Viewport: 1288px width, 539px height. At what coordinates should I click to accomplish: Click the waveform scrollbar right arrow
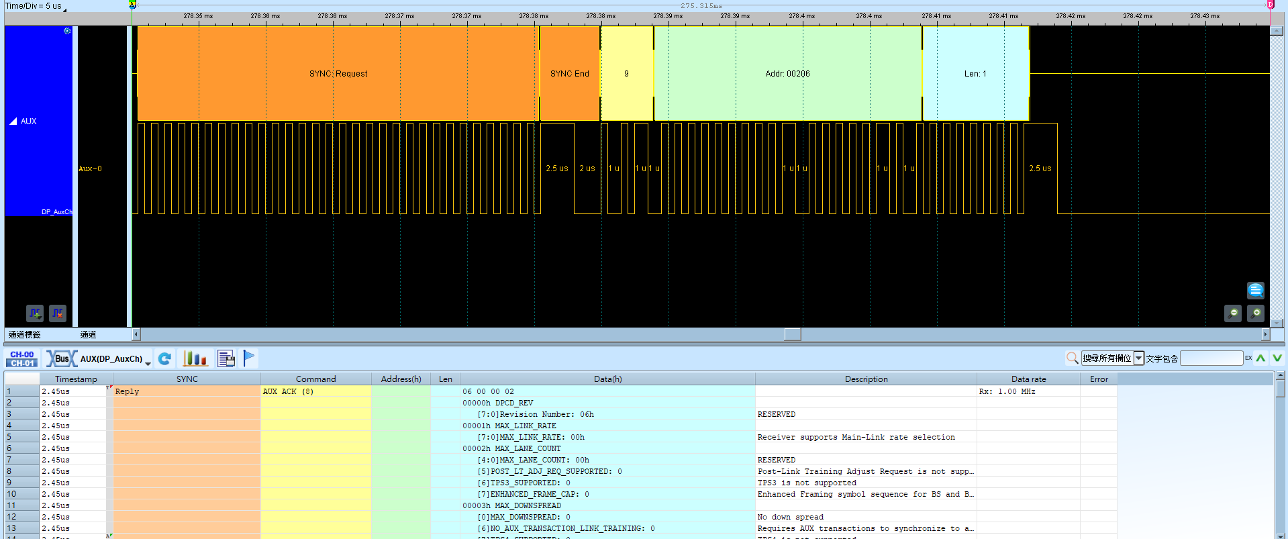coord(1266,334)
